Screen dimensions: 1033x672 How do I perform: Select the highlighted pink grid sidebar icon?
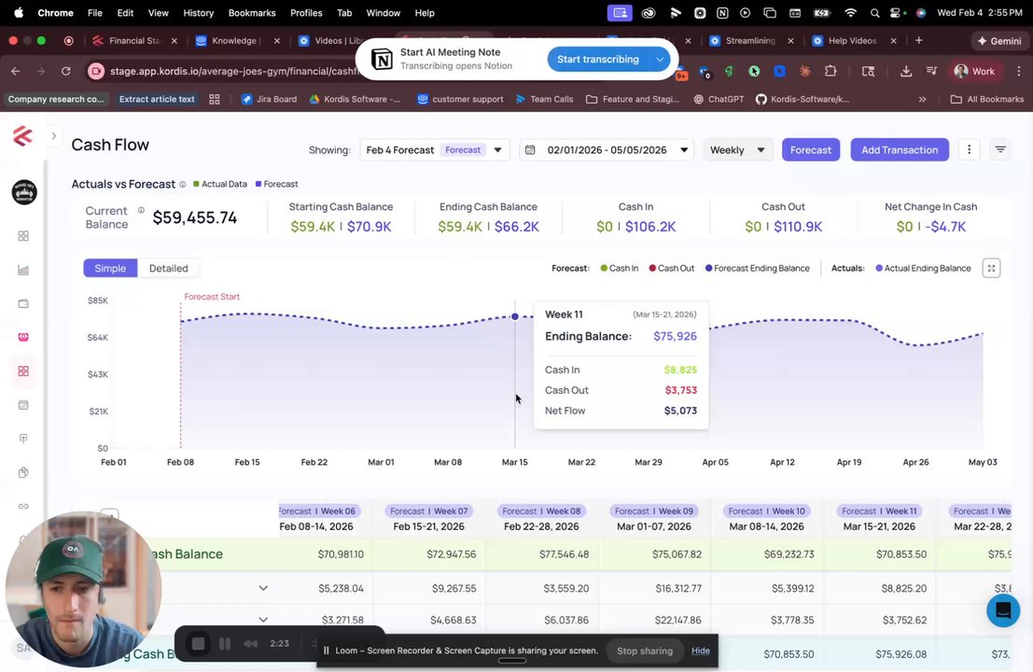(x=23, y=371)
